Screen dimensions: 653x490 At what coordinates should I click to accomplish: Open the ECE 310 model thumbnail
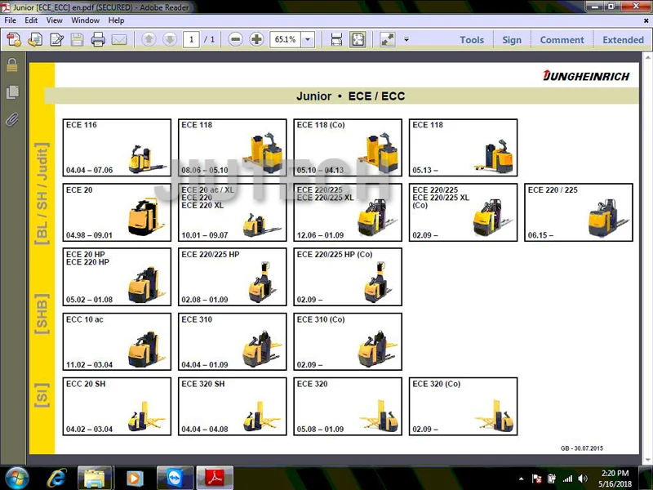[x=233, y=341]
